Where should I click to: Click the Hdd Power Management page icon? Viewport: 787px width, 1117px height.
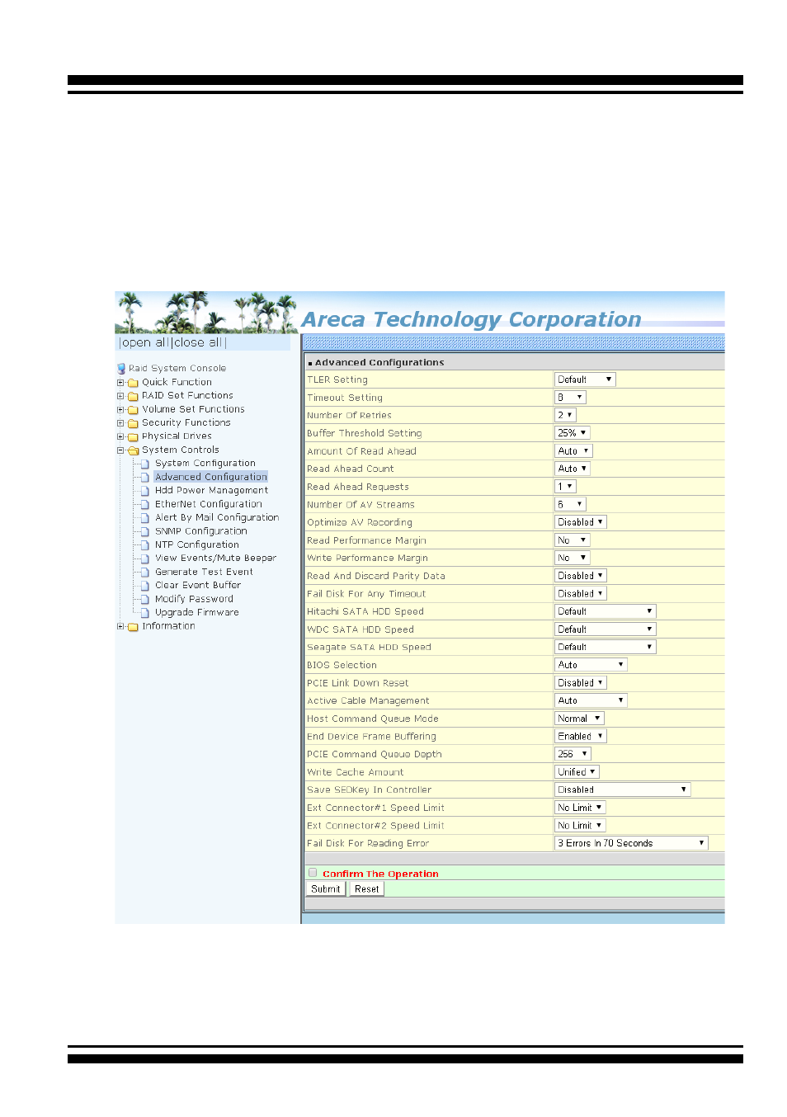click(145, 491)
